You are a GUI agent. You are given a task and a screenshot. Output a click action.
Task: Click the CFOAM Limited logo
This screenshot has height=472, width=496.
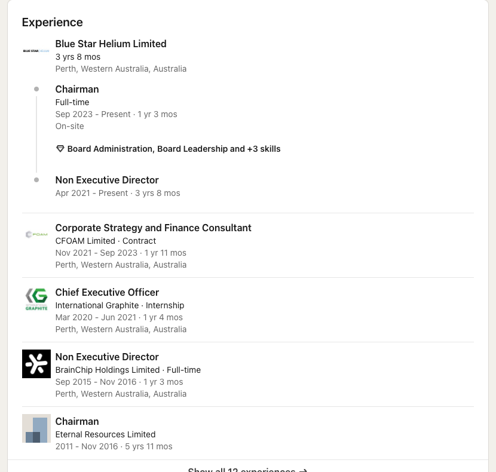(36, 235)
